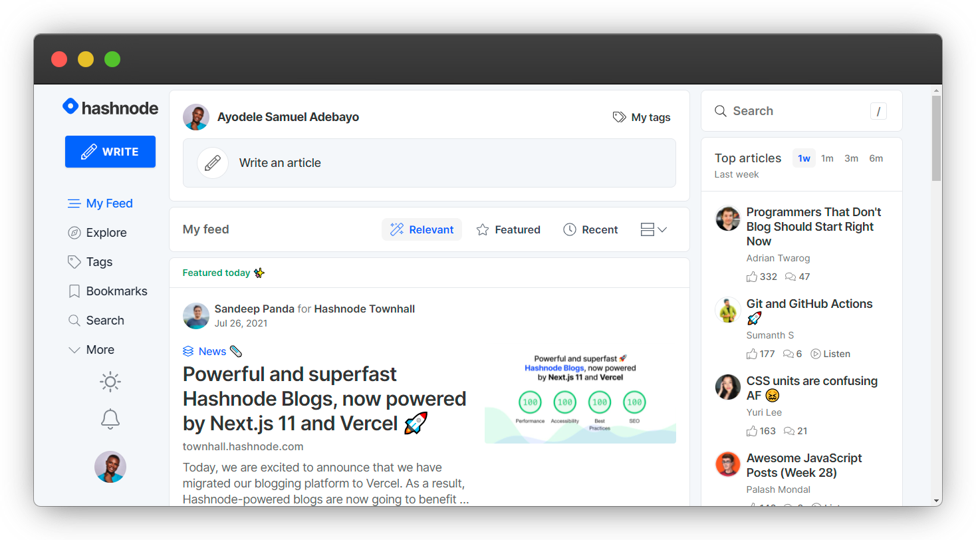Like the CSS units are confusing article
Viewport: 976px width, 540px height.
[761, 431]
